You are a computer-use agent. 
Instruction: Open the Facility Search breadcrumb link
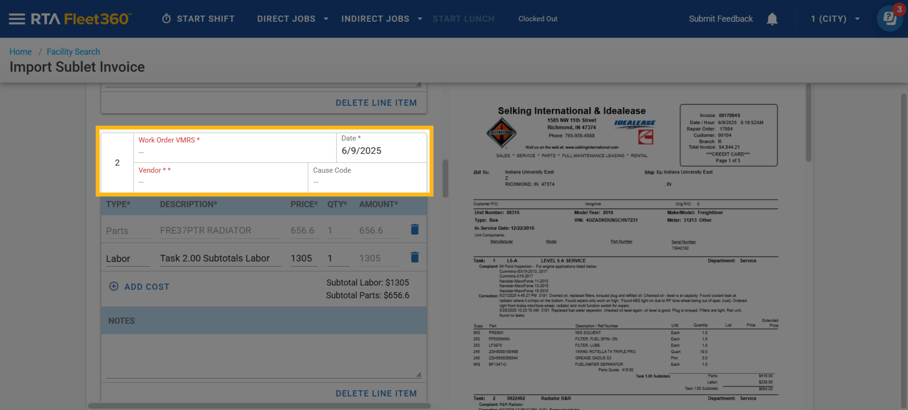(73, 52)
